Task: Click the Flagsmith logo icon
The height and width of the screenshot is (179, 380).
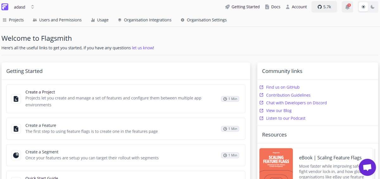Action: [x=5, y=7]
